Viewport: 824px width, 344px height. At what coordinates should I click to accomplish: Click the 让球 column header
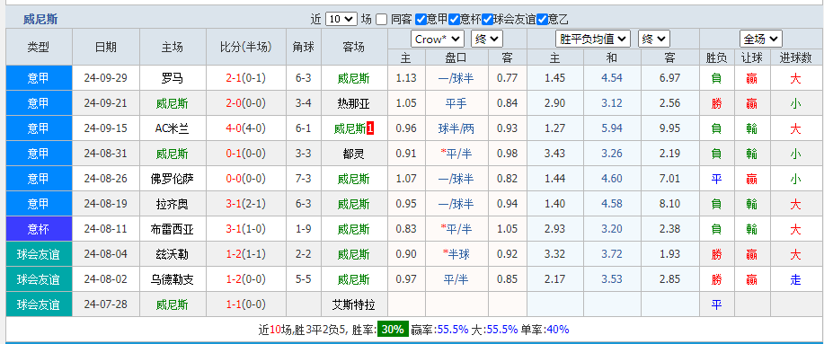751,57
